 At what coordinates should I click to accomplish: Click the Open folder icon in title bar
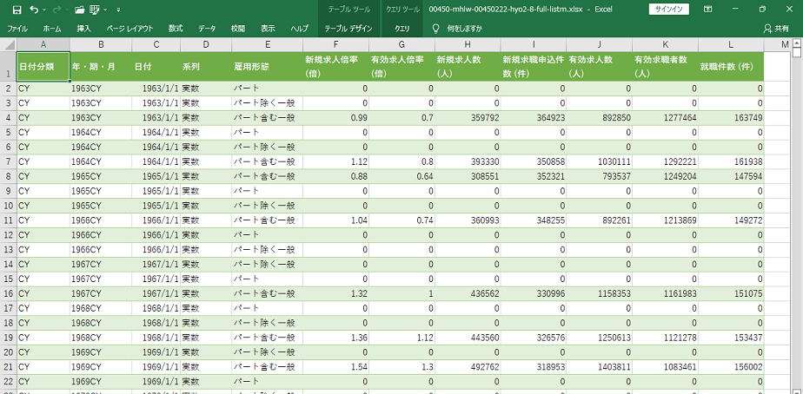click(80, 10)
